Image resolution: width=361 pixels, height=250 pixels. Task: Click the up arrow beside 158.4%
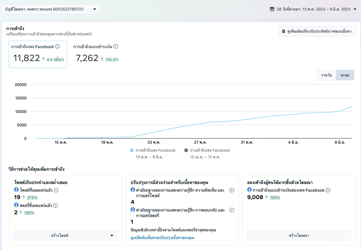(x=102, y=59)
